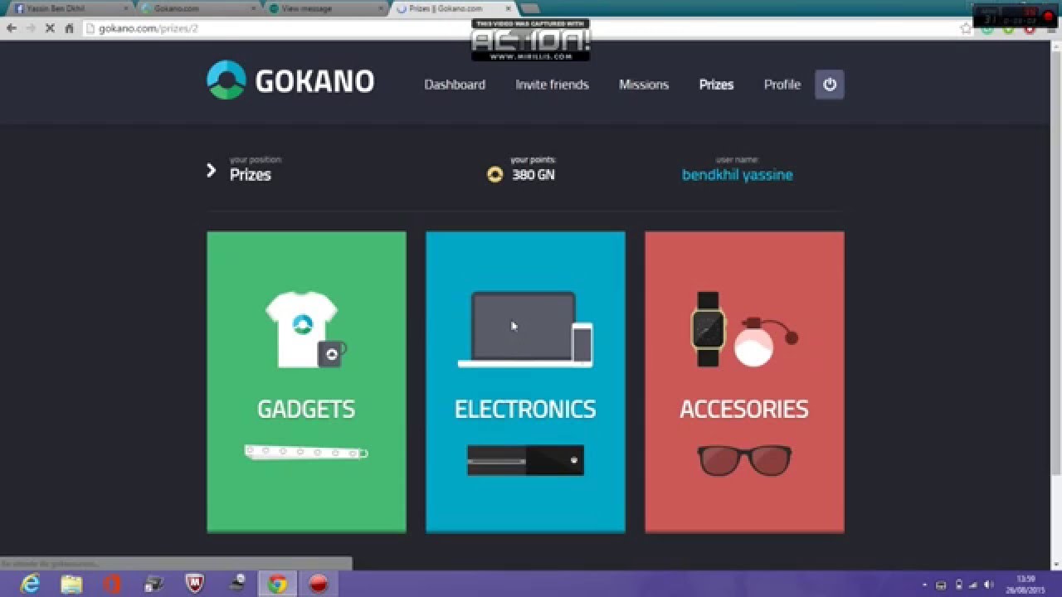The image size is (1062, 597).
Task: Click the arrow icon beside Prizes position
Action: pyautogui.click(x=211, y=171)
